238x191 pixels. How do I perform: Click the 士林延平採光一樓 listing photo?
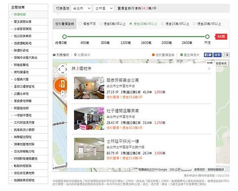coord(89,149)
